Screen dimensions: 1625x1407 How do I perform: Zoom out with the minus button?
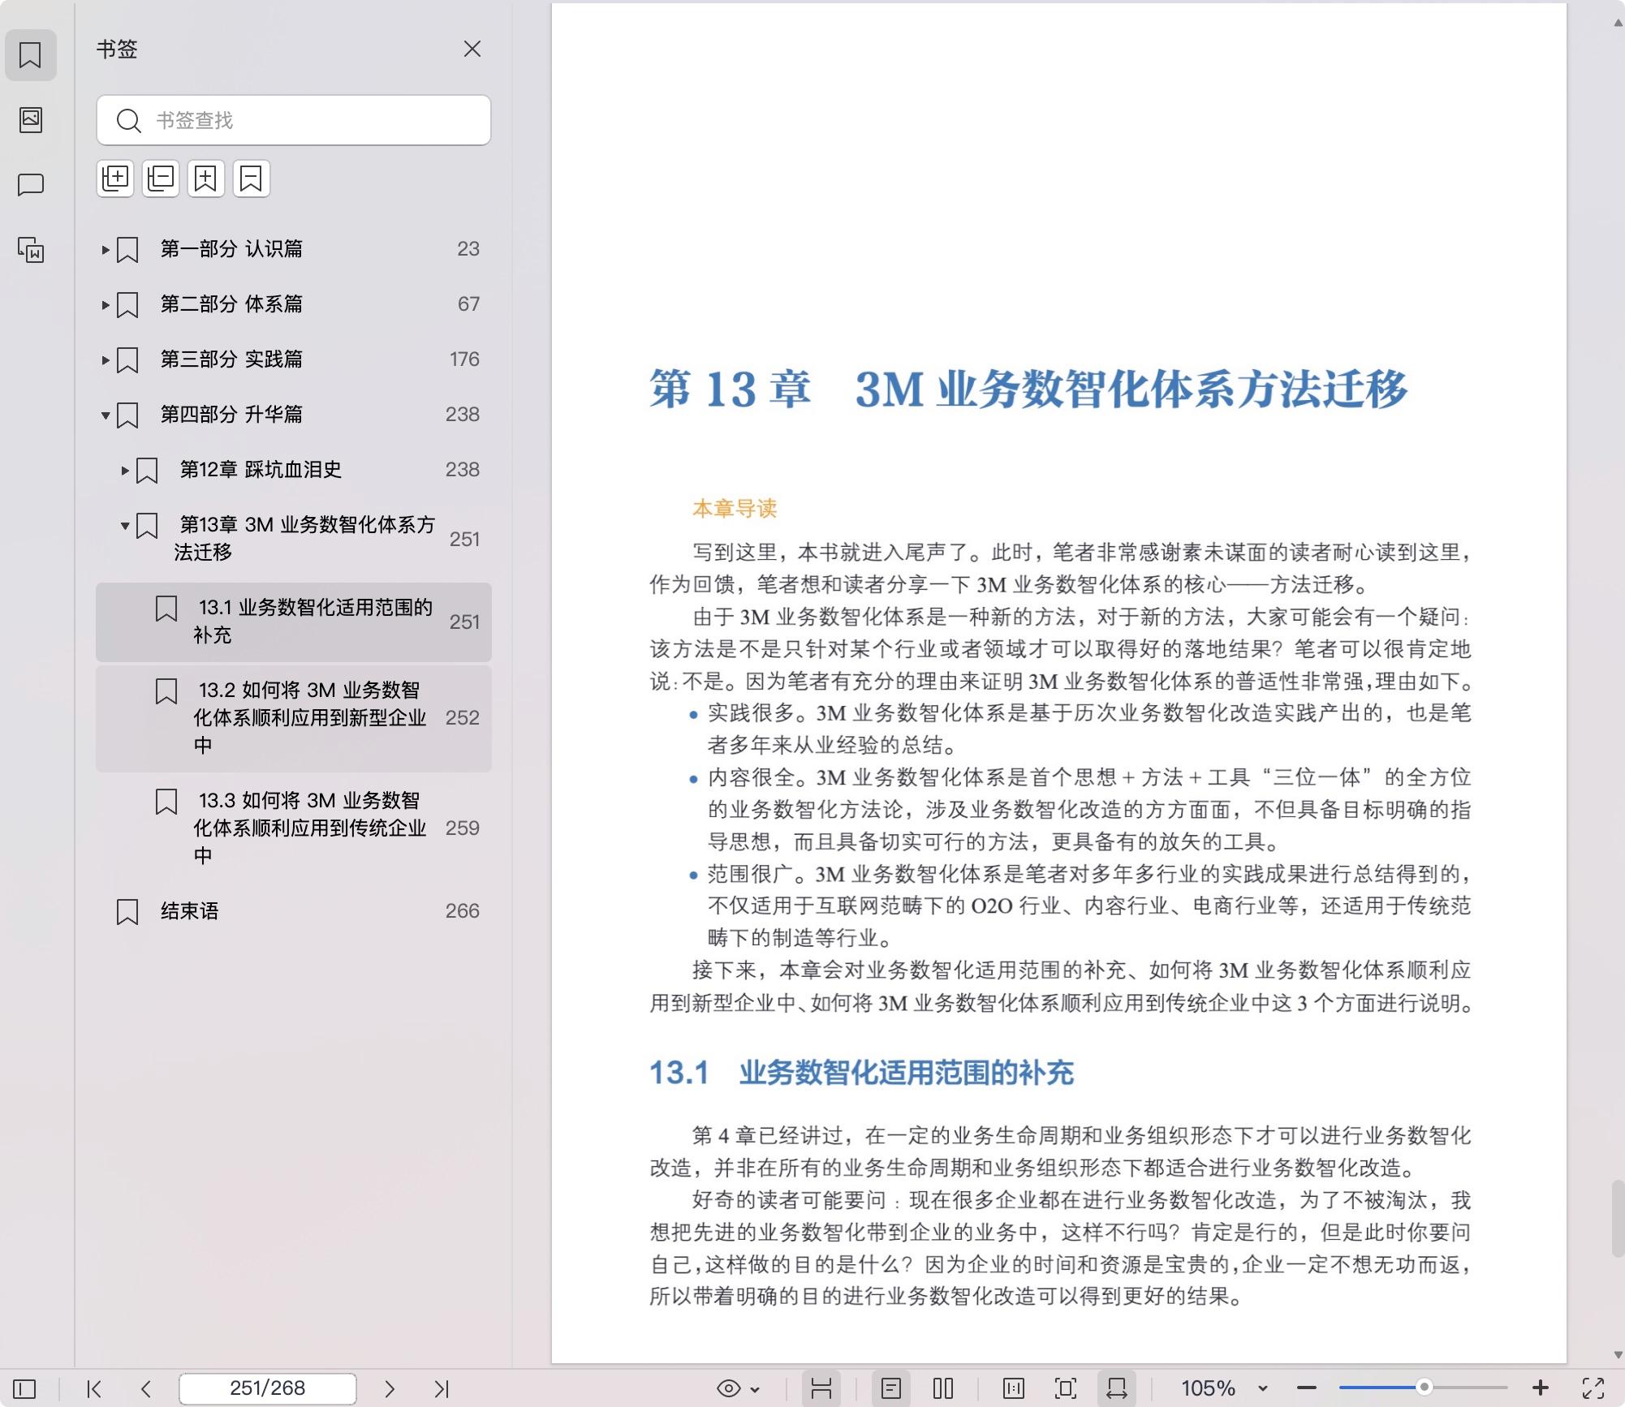[1306, 1388]
